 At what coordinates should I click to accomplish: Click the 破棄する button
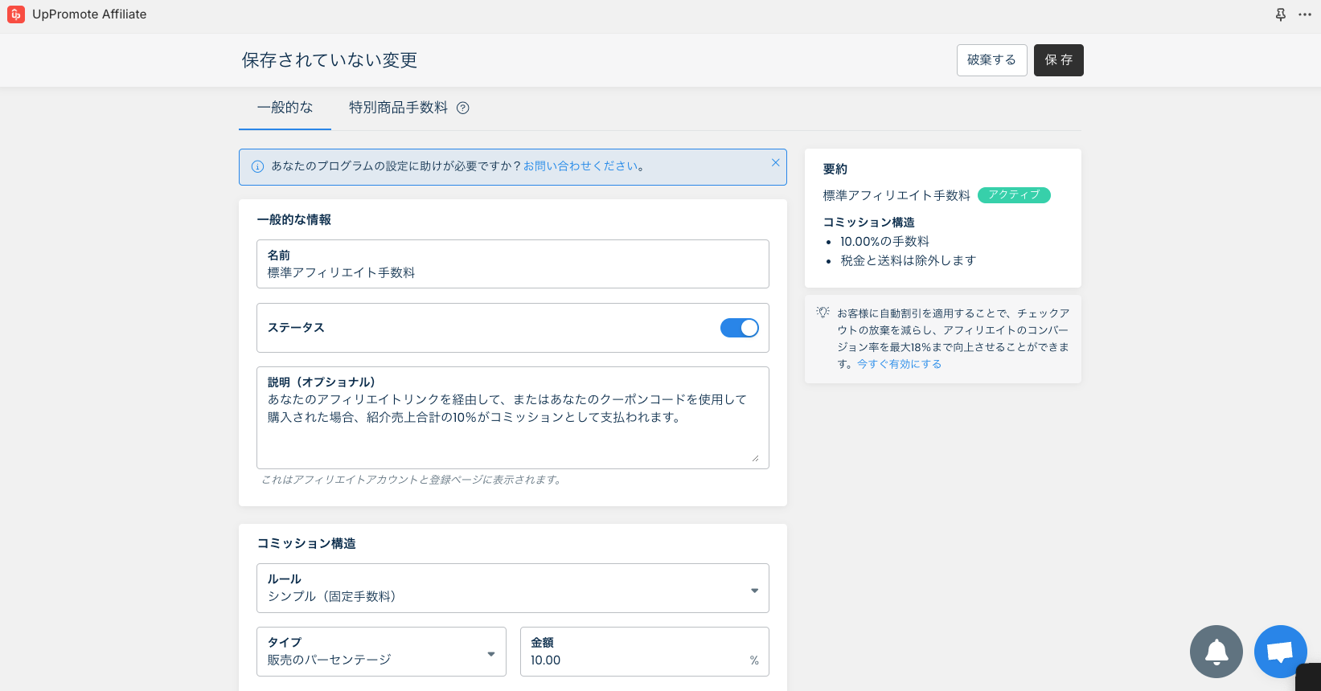point(991,60)
